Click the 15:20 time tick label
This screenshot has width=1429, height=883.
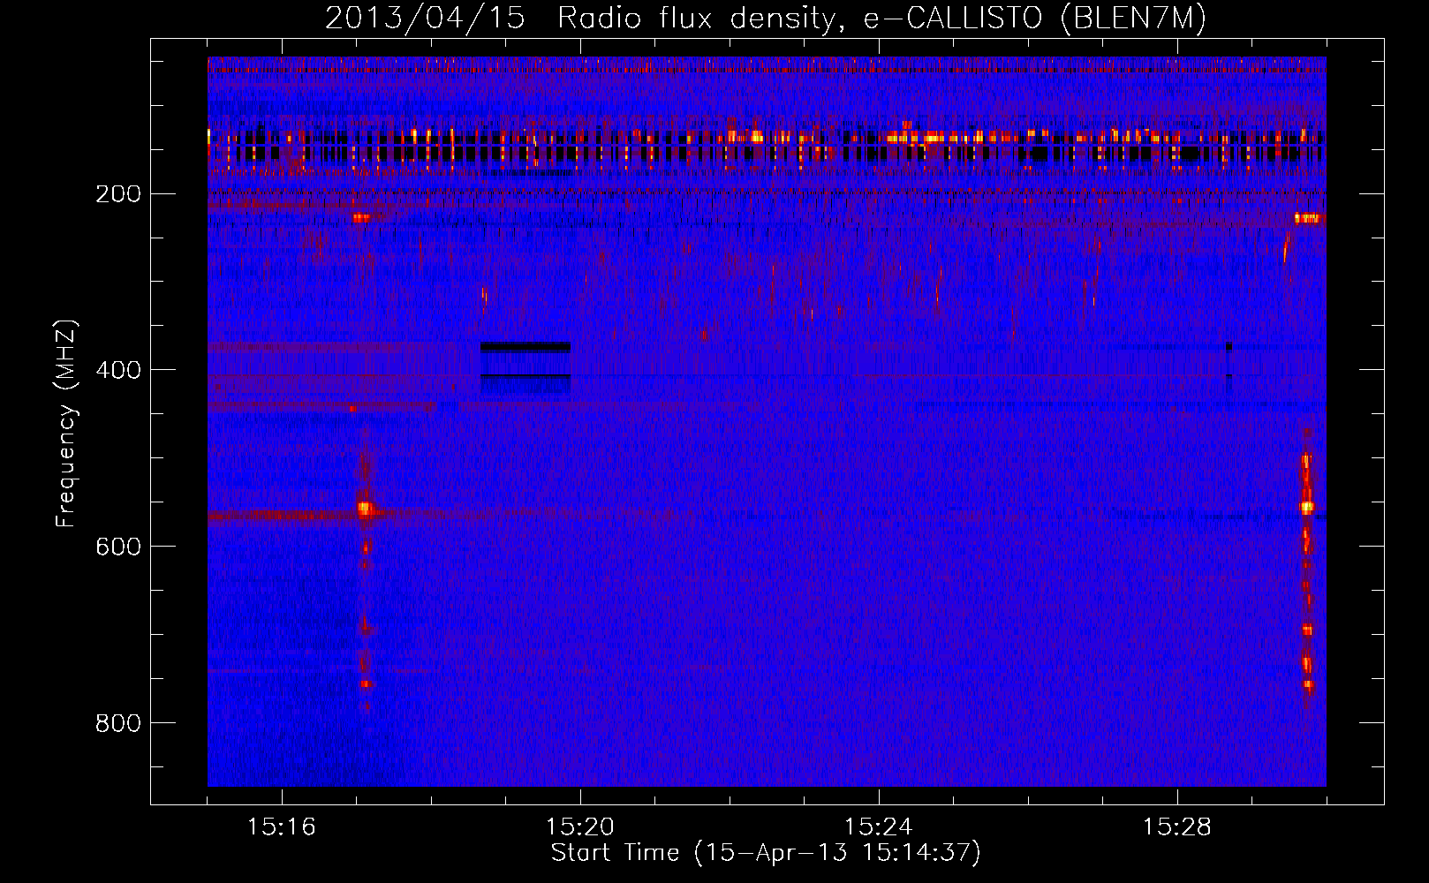[580, 826]
